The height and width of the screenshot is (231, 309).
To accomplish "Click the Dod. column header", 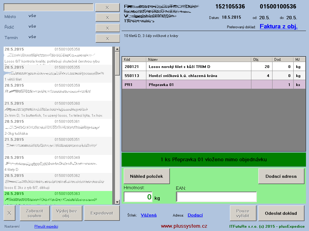I will (x=283, y=59).
